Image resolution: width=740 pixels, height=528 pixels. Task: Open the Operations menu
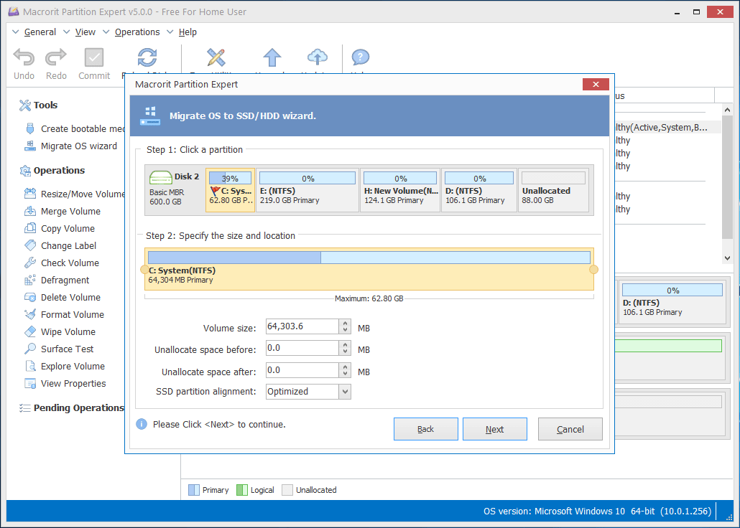137,32
